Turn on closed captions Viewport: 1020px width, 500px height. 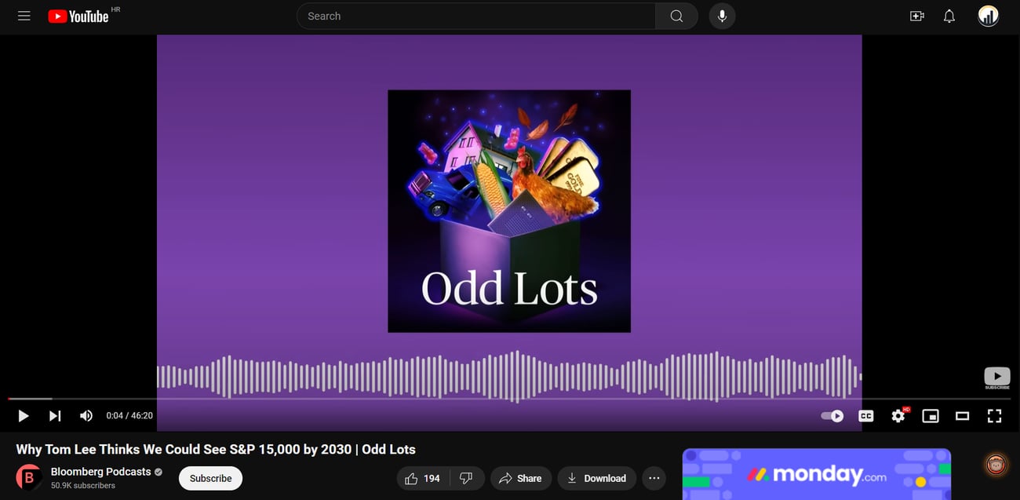click(x=866, y=416)
